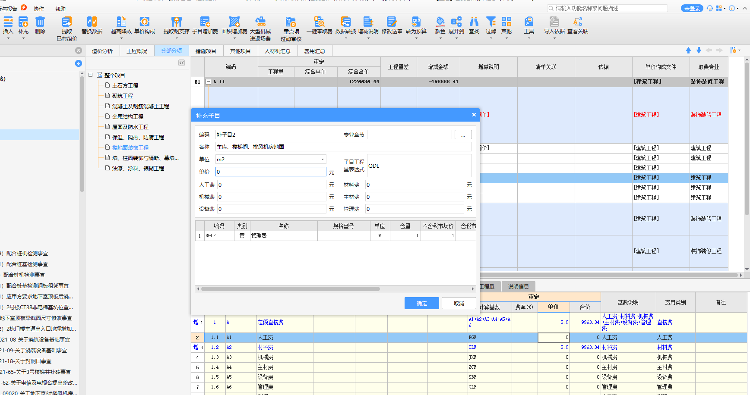Expand dropdown under 工具 icon
750x395 pixels.
pos(529,38)
